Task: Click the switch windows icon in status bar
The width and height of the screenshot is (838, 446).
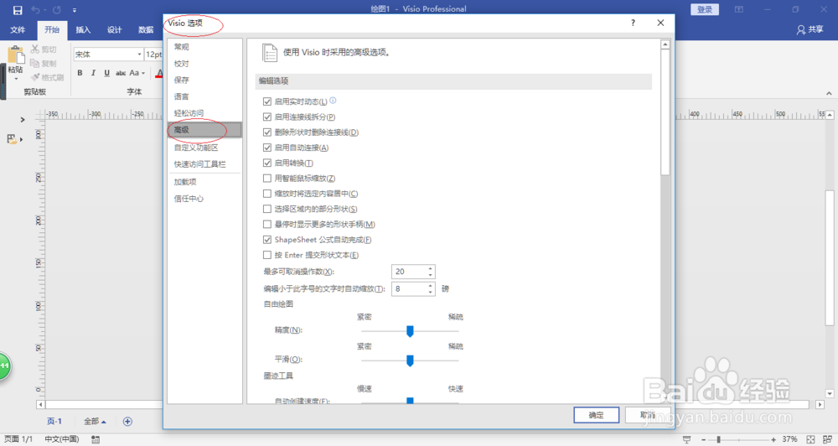Action: [x=828, y=439]
